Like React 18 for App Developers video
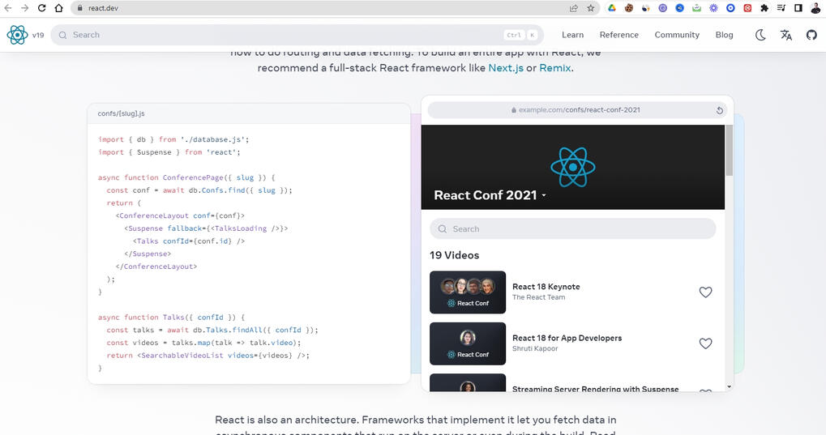This screenshot has width=826, height=435. point(705,343)
